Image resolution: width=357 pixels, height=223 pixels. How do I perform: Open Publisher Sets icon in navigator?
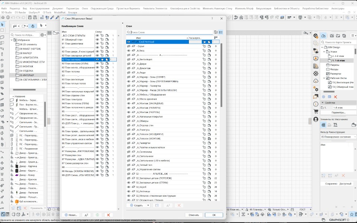tap(344, 36)
